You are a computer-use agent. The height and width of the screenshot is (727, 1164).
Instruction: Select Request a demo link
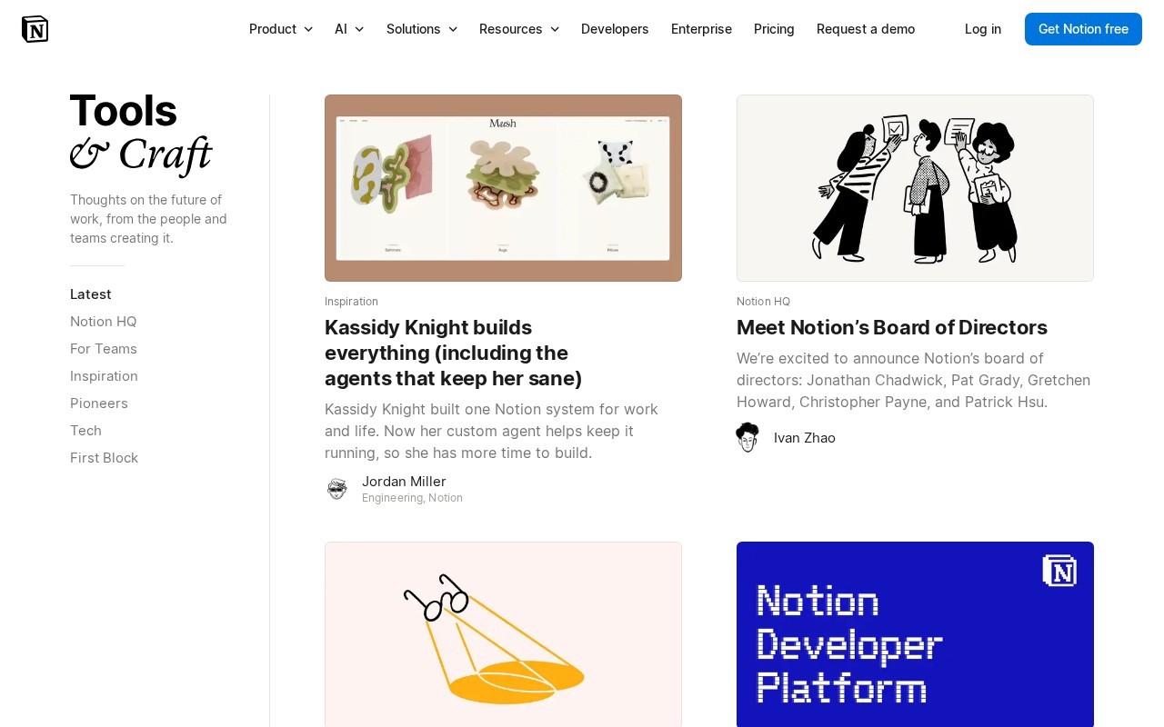[866, 29]
